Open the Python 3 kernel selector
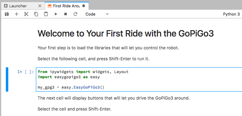242x116 pixels. [x=231, y=14]
